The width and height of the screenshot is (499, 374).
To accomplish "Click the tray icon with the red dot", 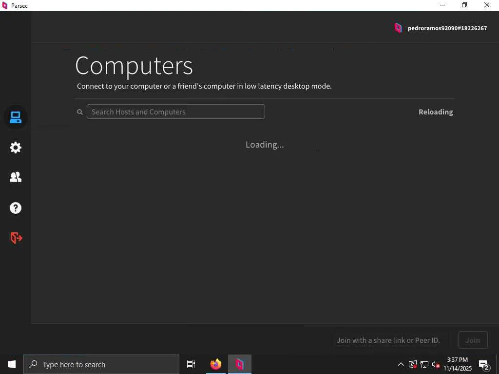I will (x=413, y=364).
